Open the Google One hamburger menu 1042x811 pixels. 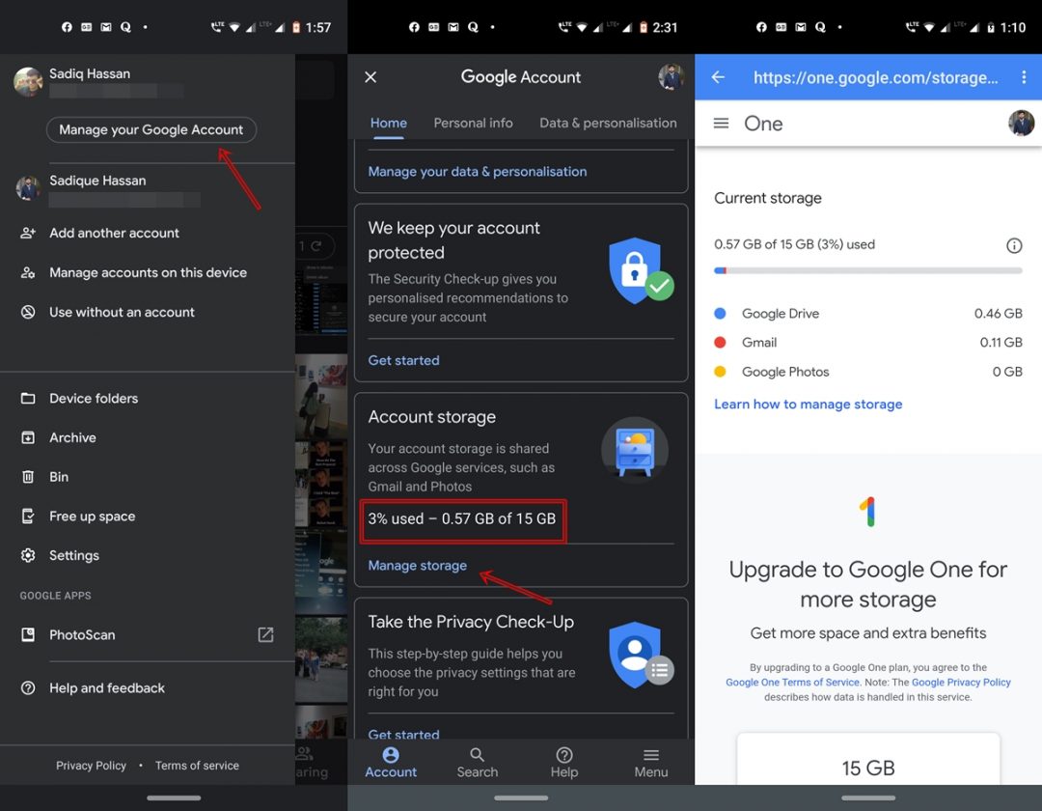click(x=721, y=124)
